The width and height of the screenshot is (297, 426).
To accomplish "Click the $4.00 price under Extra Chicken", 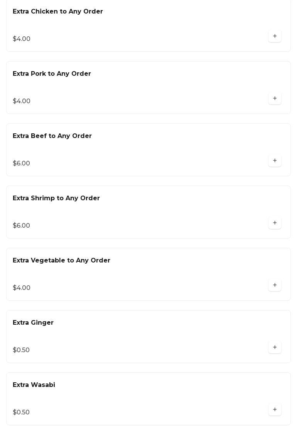I will pos(22,39).
